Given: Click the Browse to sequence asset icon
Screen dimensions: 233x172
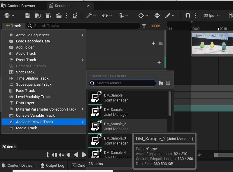Looking at the screenshot, I should [38, 16].
